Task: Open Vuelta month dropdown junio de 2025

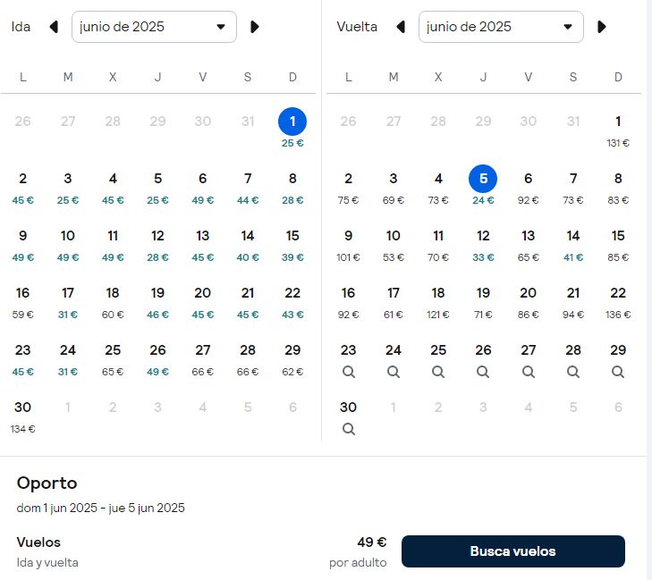Action: click(501, 27)
